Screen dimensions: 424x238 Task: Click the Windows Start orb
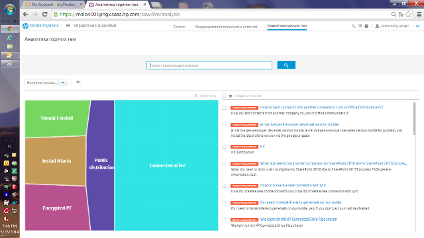pyautogui.click(x=10, y=10)
